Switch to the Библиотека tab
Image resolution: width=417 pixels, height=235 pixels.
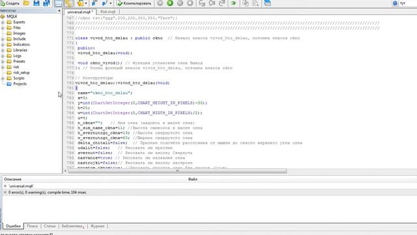(x=72, y=226)
